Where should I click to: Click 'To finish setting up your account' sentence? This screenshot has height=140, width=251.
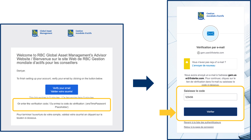point(60,79)
